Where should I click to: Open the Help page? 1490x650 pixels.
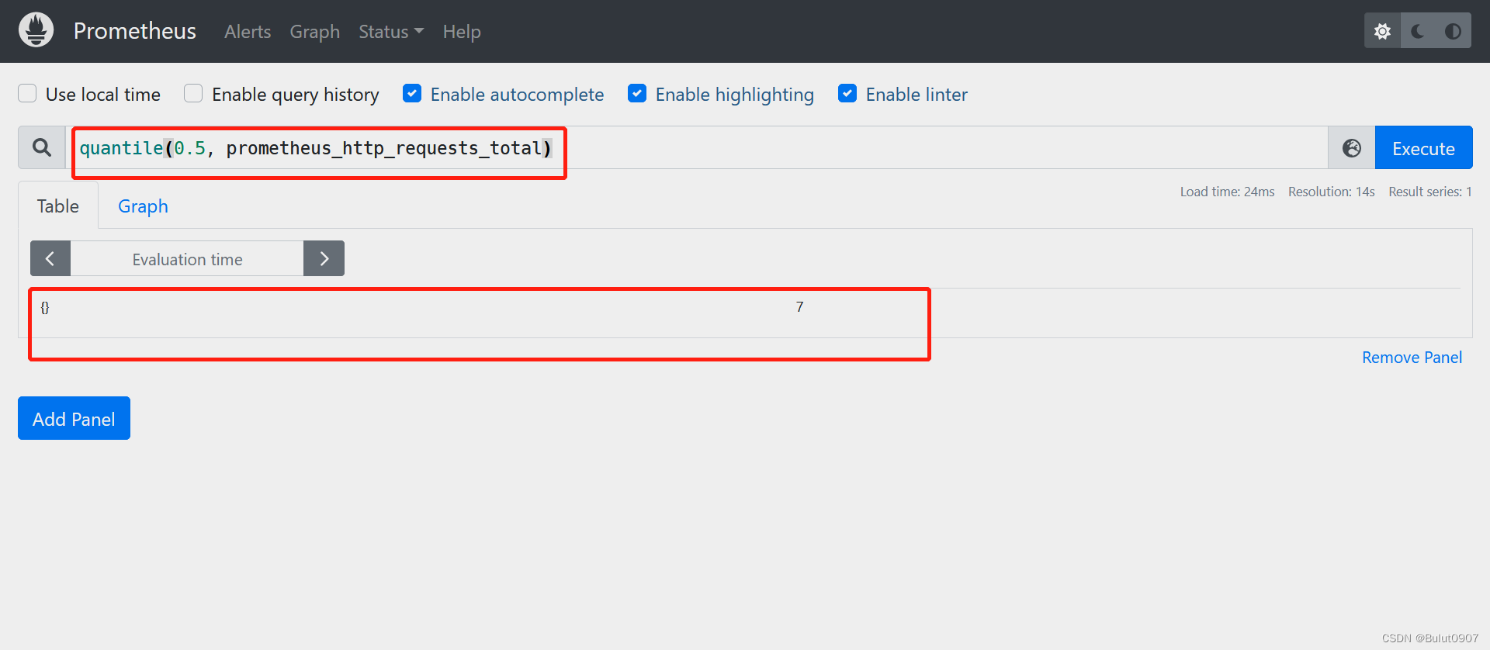462,32
